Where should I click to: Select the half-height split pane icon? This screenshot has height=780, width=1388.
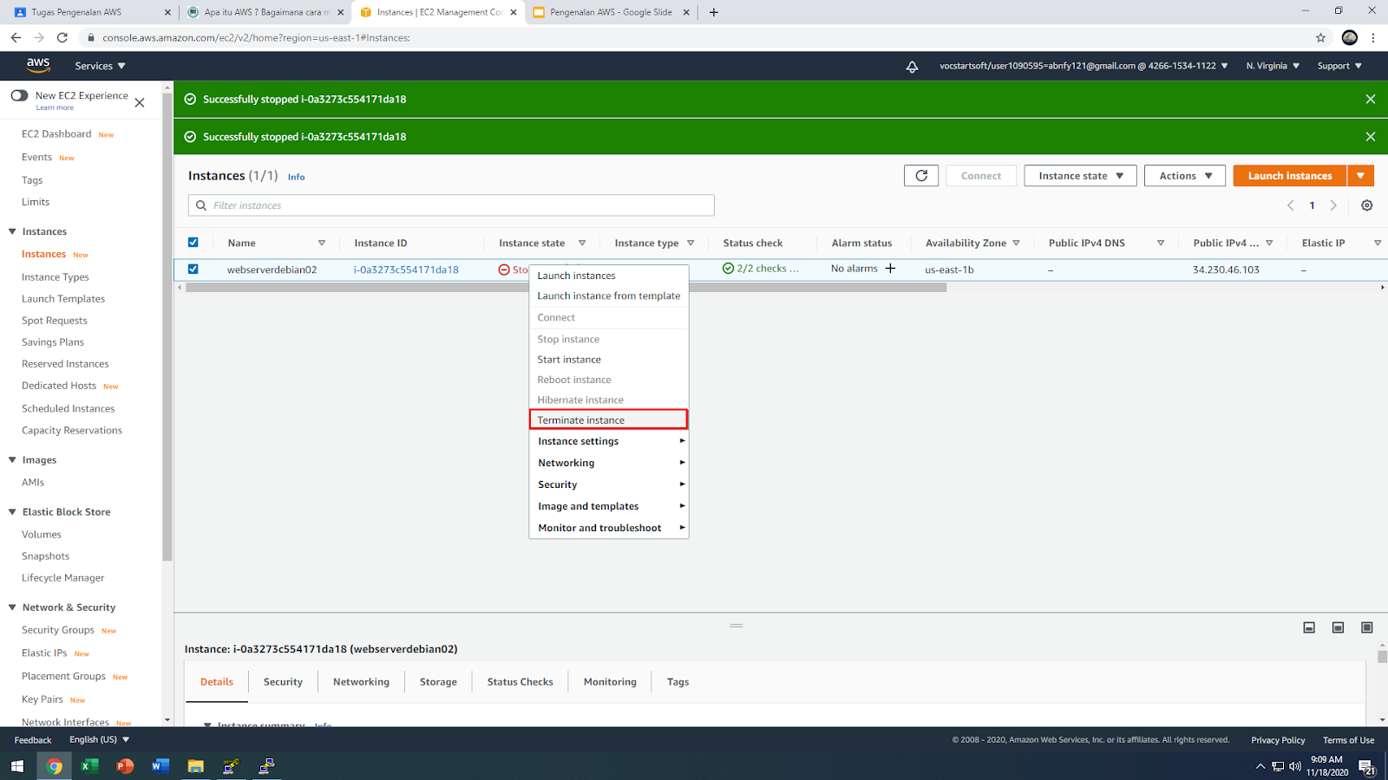(x=1339, y=627)
